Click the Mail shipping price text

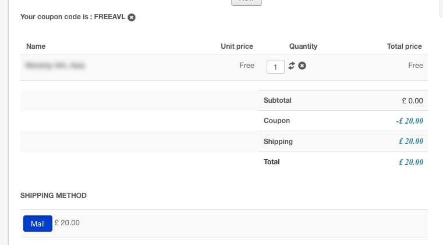[x=67, y=222]
